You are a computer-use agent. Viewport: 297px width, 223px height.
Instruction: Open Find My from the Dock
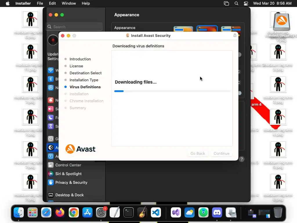coord(203,213)
